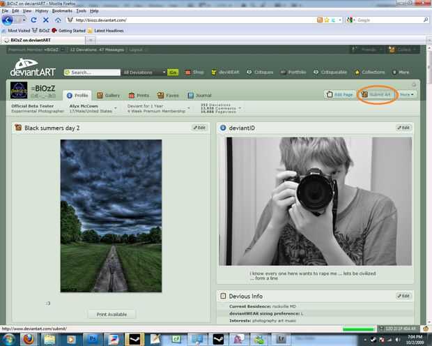Image resolution: width=432 pixels, height=346 pixels.
Task: Click the Firefox reload page icon
Action: coord(33,20)
